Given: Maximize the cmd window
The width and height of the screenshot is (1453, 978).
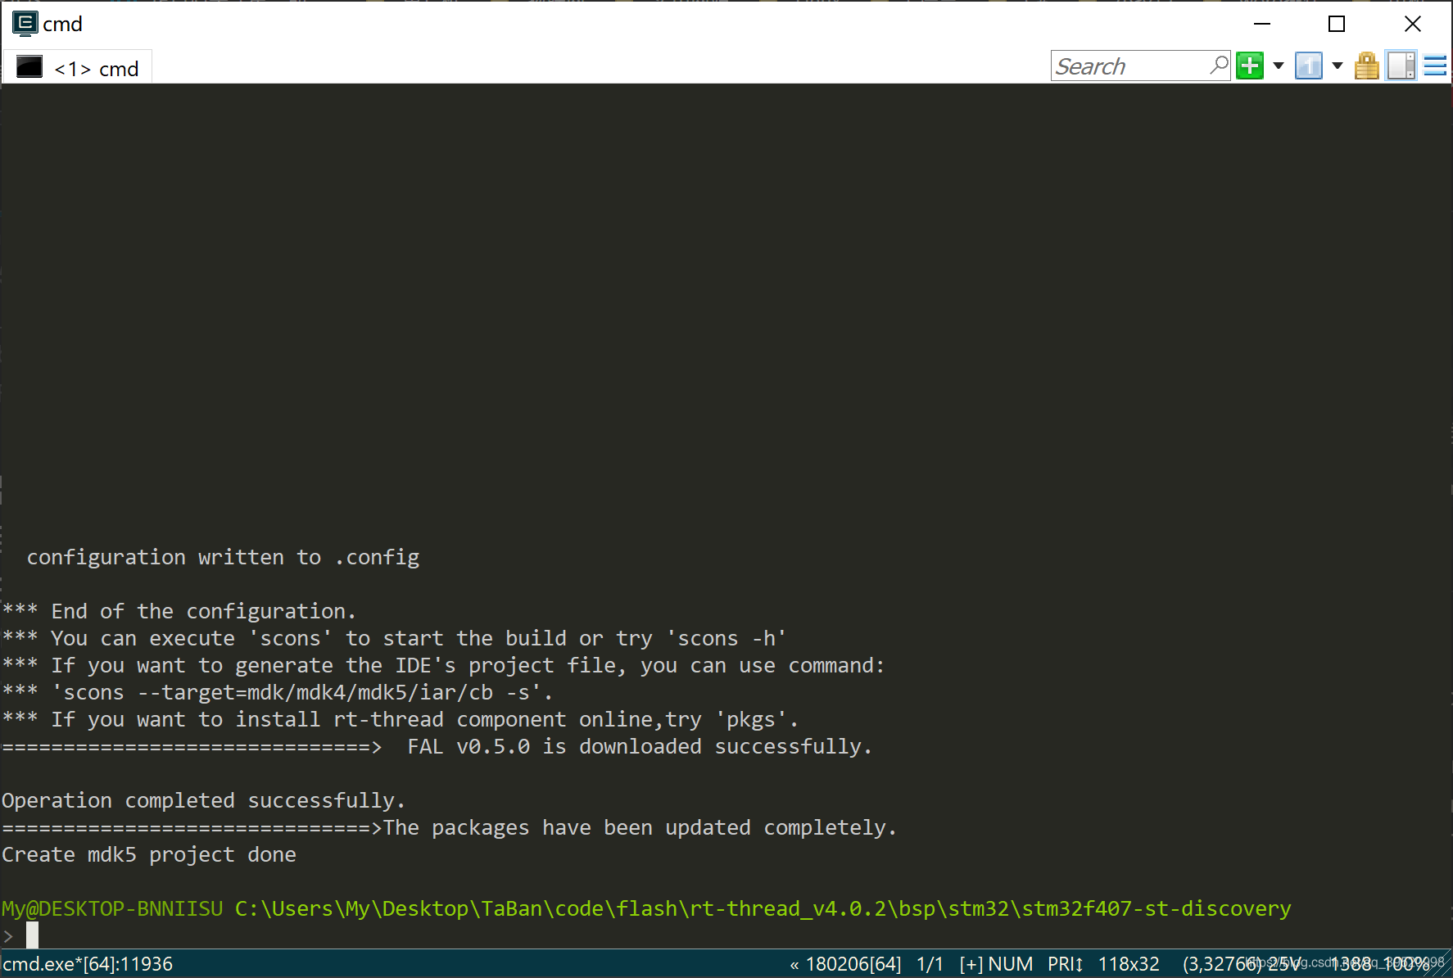Looking at the screenshot, I should (x=1337, y=24).
